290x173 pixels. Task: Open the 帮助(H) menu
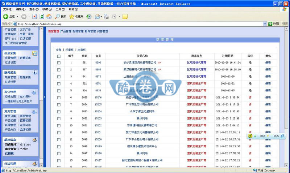(x=74, y=9)
